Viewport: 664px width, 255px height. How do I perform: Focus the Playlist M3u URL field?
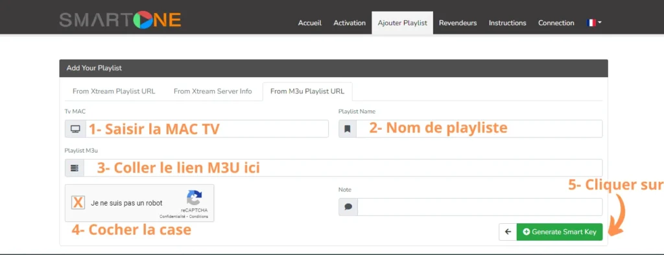click(343, 168)
